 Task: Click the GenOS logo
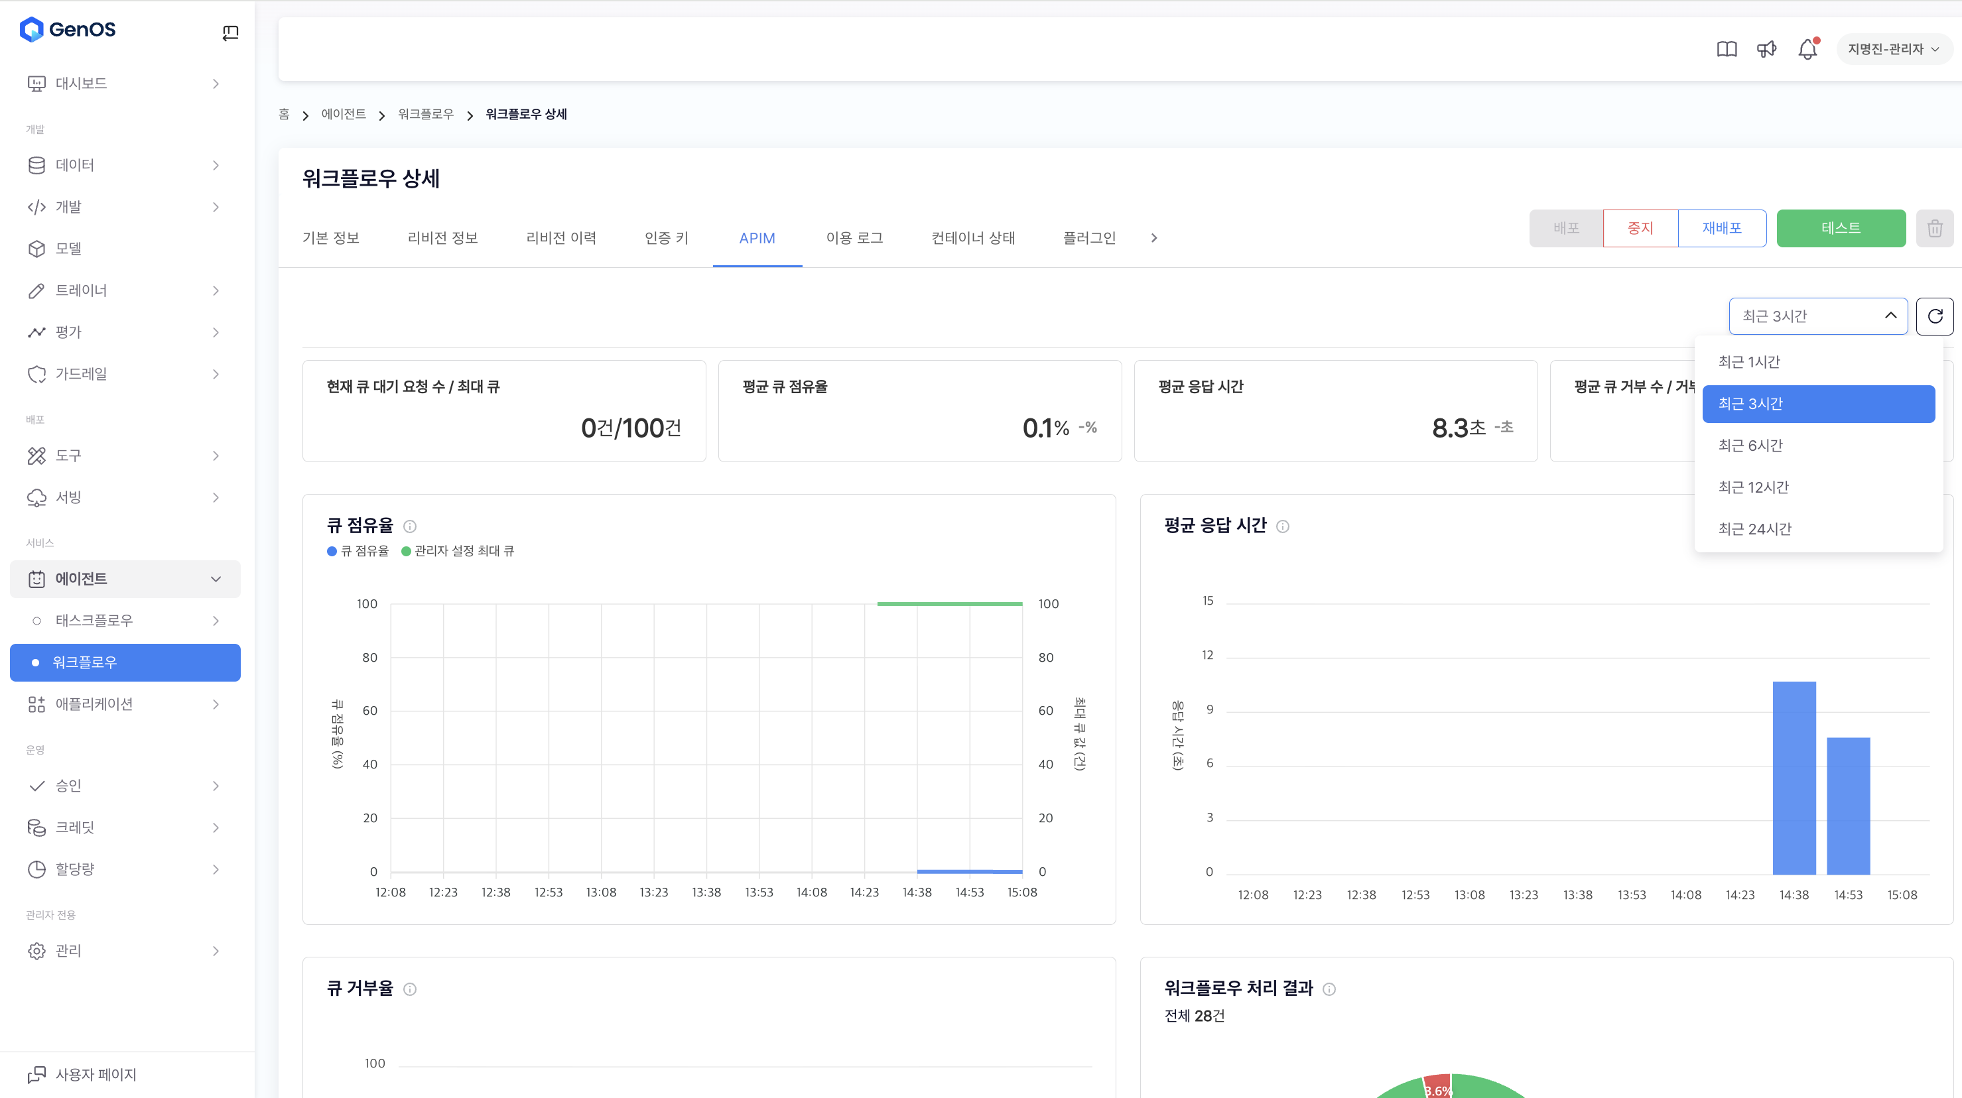(68, 30)
